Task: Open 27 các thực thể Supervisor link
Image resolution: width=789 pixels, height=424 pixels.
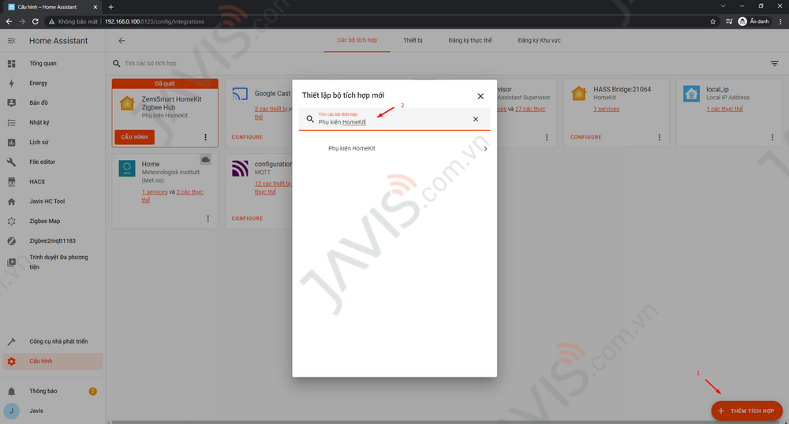Action: click(530, 109)
